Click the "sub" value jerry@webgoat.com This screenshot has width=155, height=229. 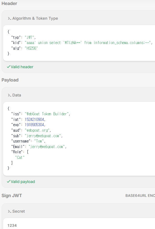click(x=43, y=136)
